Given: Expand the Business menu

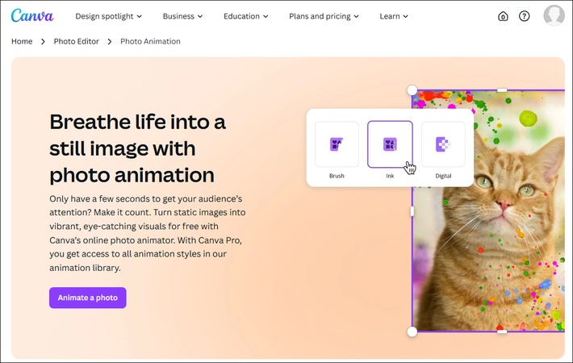Looking at the screenshot, I should (x=182, y=16).
